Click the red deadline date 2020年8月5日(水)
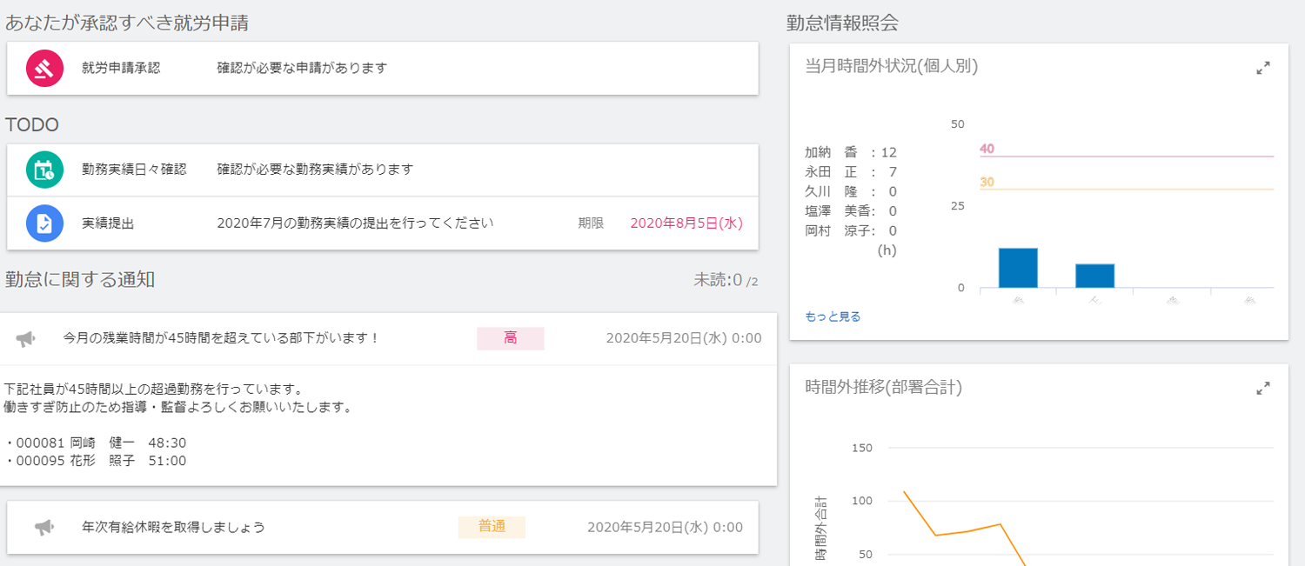Screen dimensions: 1305x566 [x=686, y=223]
